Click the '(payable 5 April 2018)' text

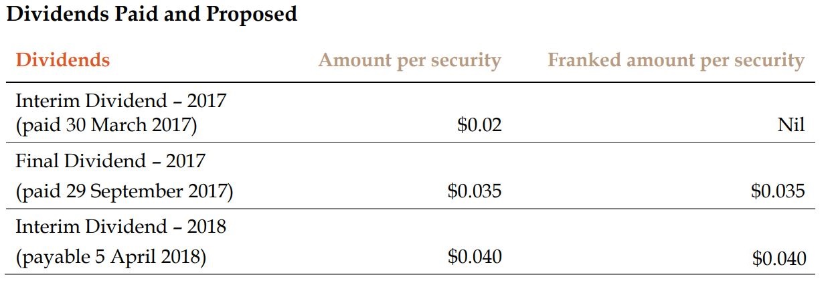click(x=110, y=258)
